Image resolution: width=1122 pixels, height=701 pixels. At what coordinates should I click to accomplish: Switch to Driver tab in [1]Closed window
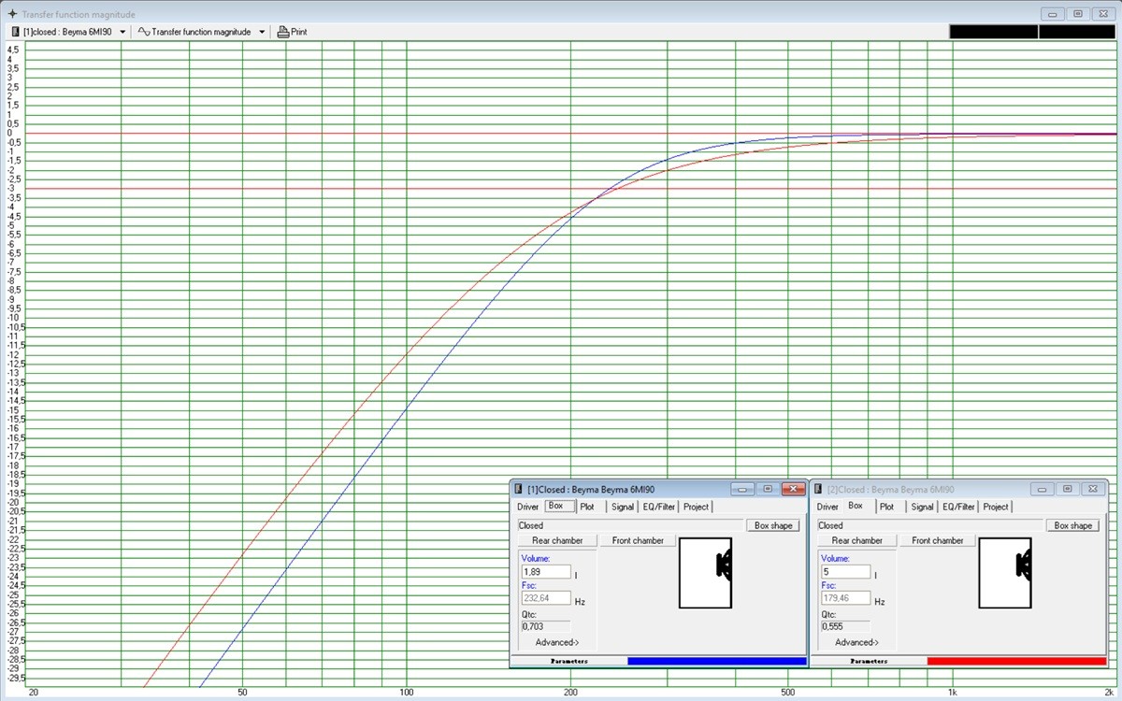(528, 507)
